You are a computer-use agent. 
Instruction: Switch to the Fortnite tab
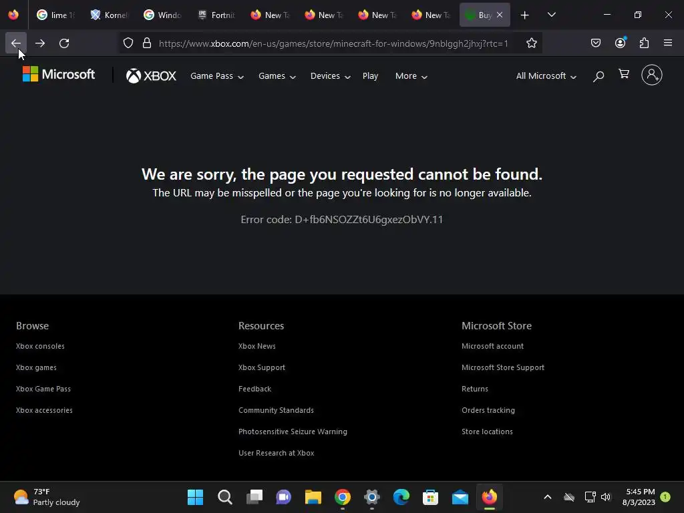pos(216,15)
